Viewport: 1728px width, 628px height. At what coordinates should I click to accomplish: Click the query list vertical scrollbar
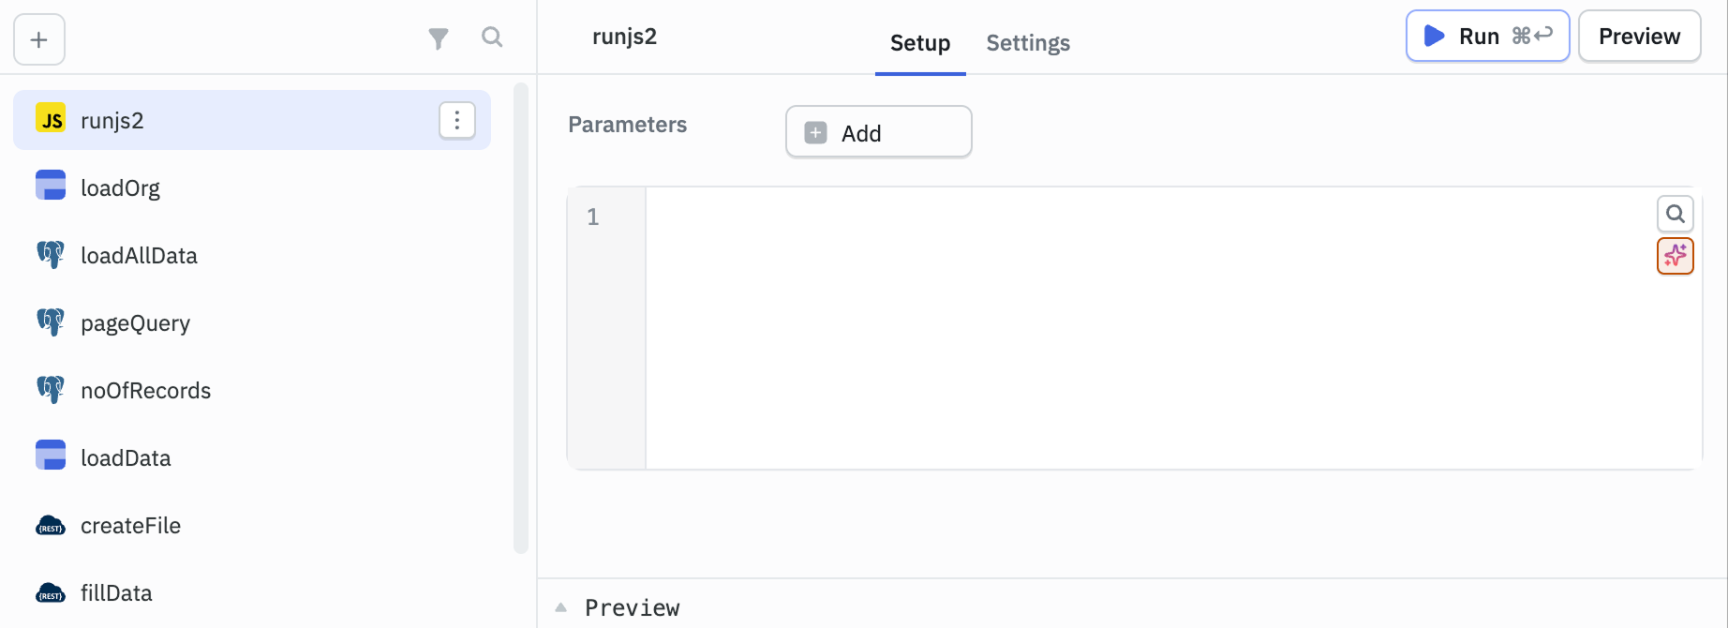point(521,319)
